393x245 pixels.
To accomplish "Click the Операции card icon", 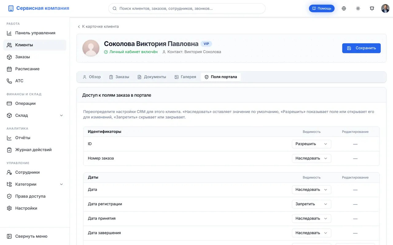I will pyautogui.click(x=9, y=103).
